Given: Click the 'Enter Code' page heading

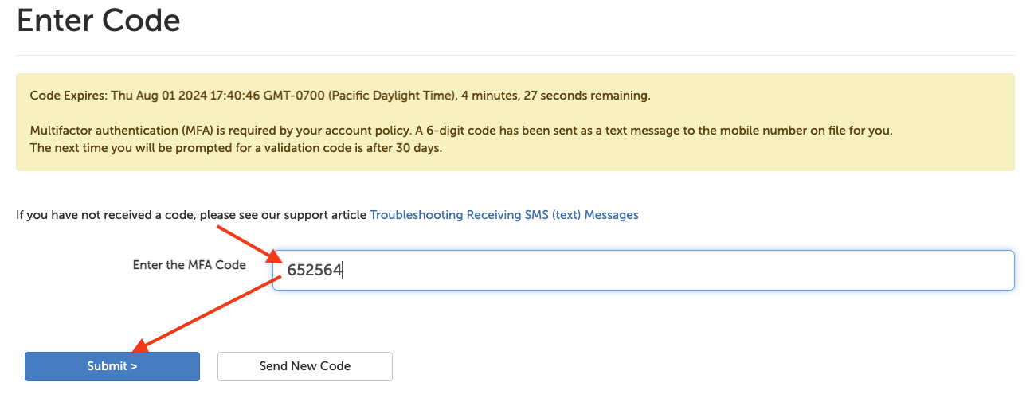Looking at the screenshot, I should pos(98,21).
